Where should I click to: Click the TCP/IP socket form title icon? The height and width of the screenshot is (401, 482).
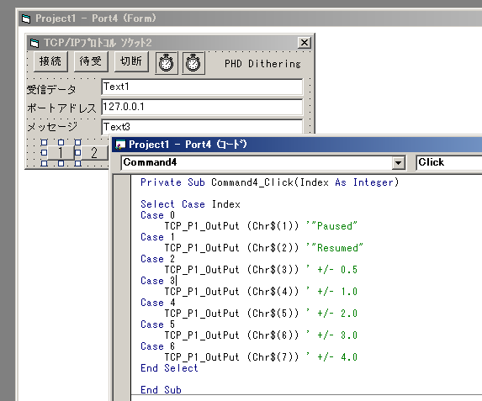click(34, 43)
